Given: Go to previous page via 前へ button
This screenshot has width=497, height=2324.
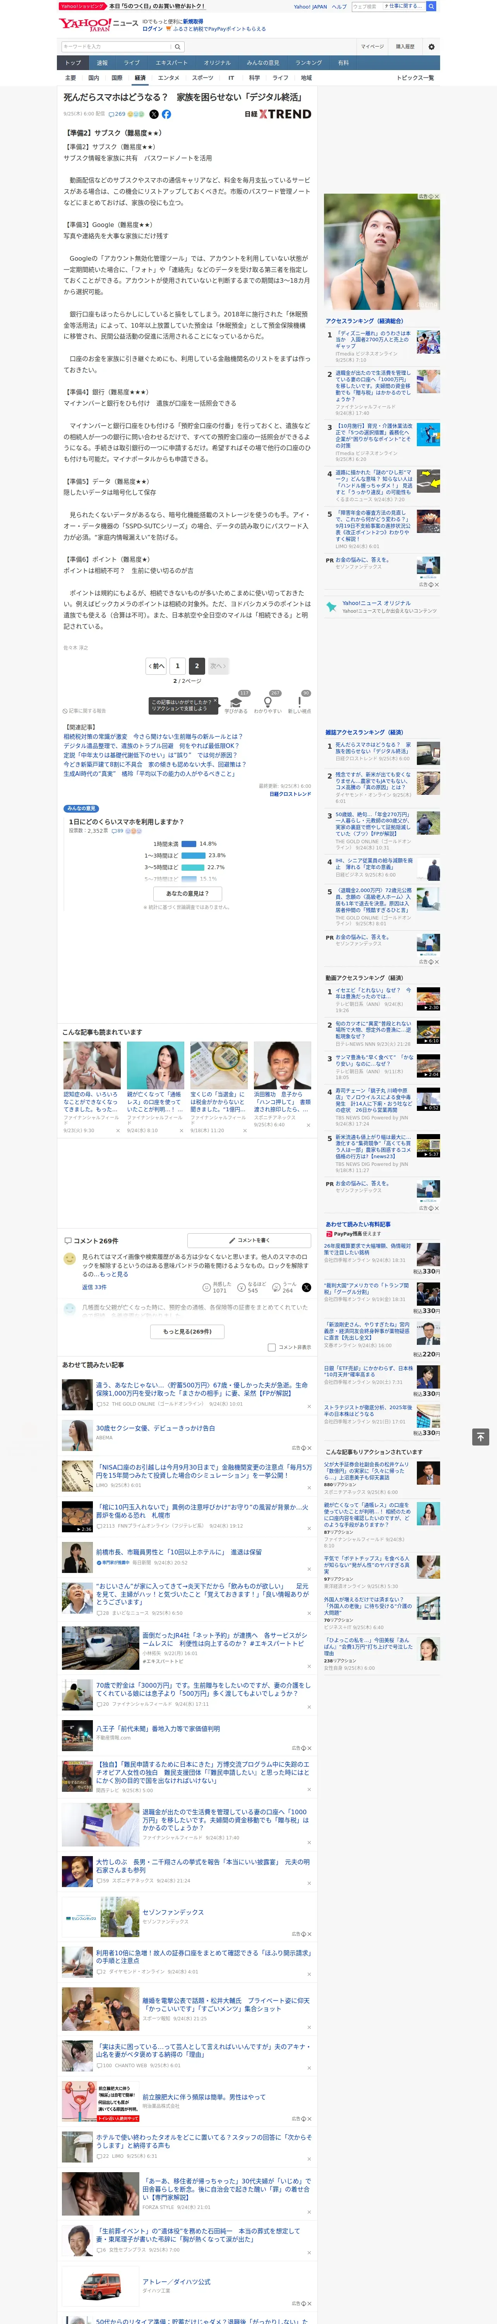Looking at the screenshot, I should pyautogui.click(x=156, y=666).
